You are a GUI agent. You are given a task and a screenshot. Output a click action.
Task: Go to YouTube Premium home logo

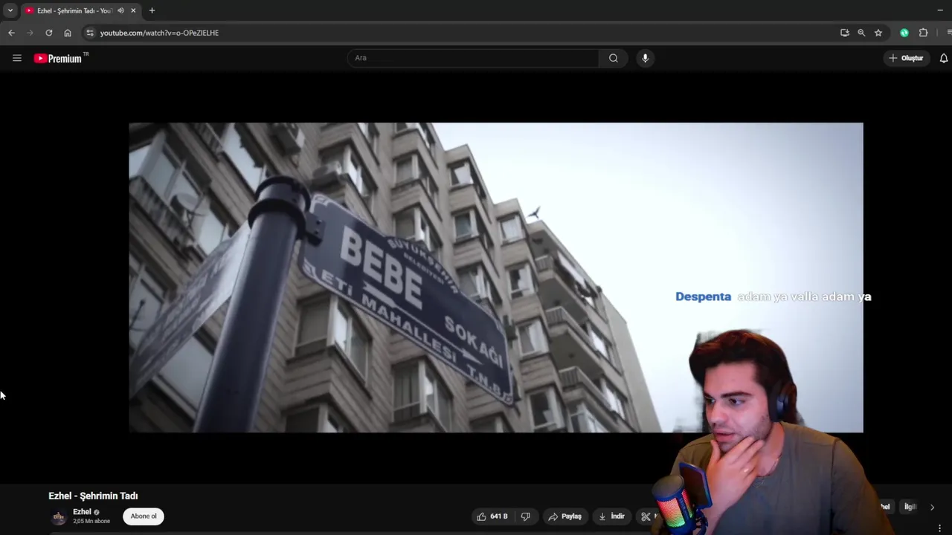click(61, 58)
